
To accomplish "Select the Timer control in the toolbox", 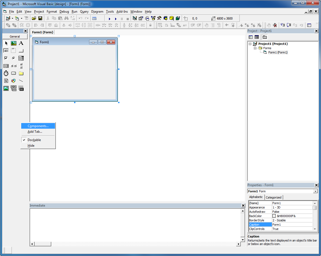I will tap(6, 73).
